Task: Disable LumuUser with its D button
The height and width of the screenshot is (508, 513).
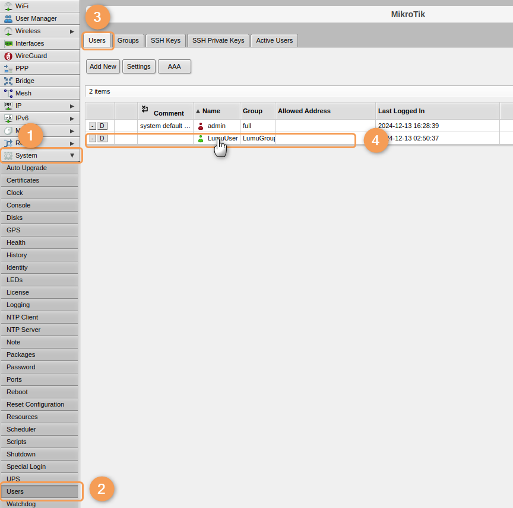Action: tap(102, 138)
